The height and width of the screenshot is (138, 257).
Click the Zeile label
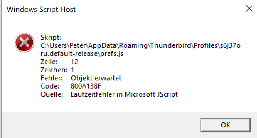[x=49, y=62]
